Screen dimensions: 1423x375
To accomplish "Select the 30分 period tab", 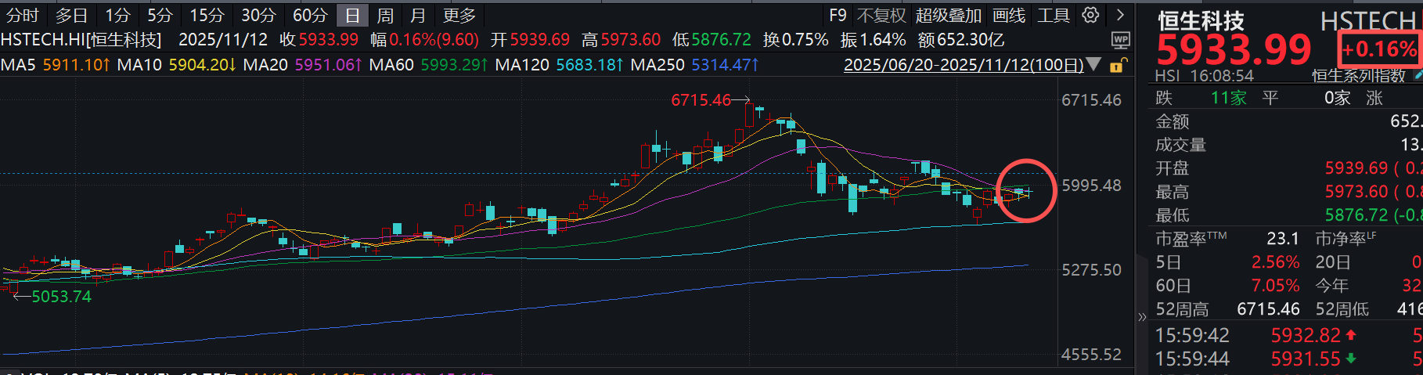I will click(x=258, y=16).
